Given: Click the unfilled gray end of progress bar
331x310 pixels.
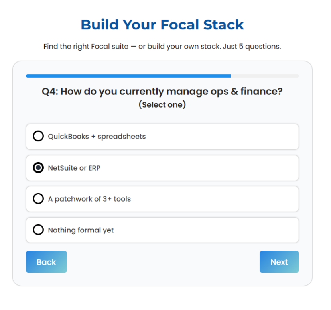Looking at the screenshot, I should [x=265, y=76].
